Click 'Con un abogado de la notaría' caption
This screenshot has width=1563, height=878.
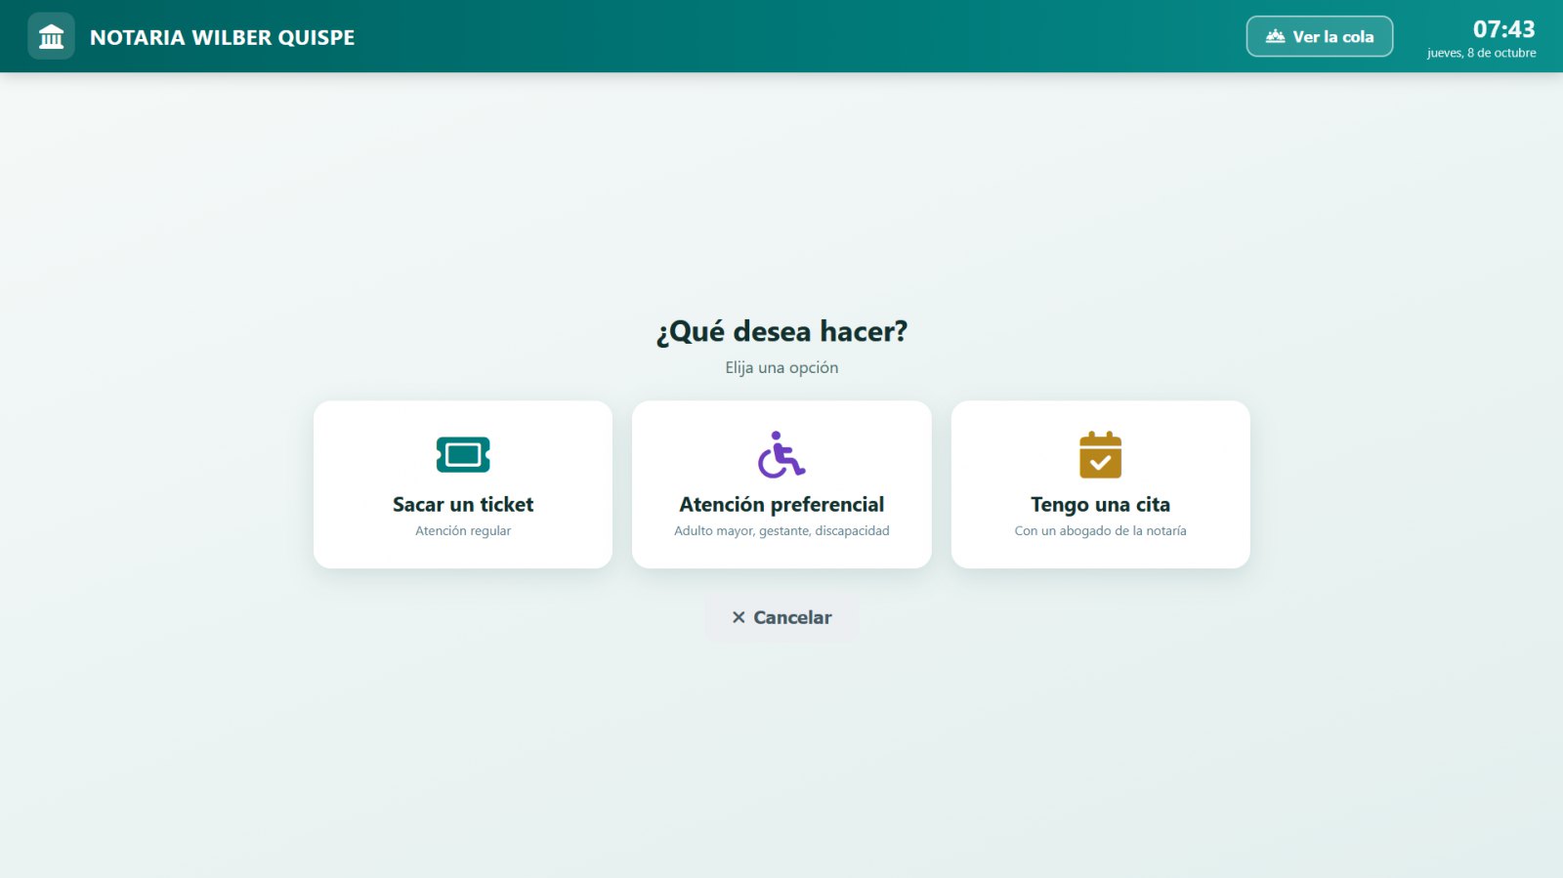tap(1100, 530)
